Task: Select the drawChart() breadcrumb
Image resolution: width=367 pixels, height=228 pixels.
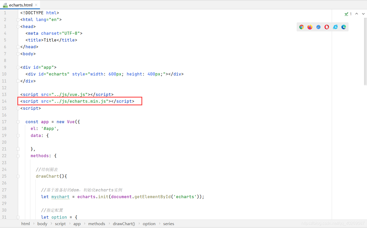Action: tap(124, 224)
